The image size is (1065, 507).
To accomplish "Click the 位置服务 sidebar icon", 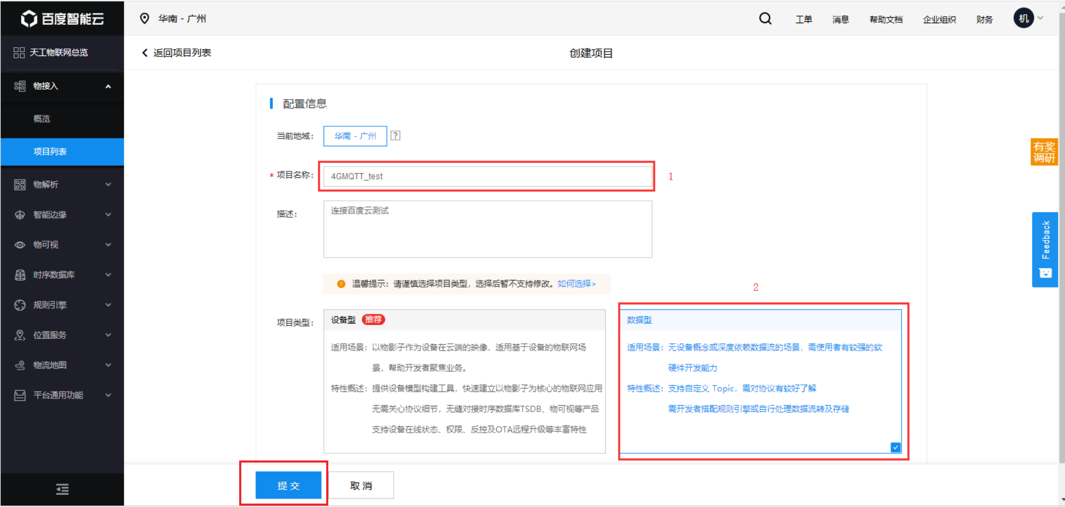I will click(20, 335).
